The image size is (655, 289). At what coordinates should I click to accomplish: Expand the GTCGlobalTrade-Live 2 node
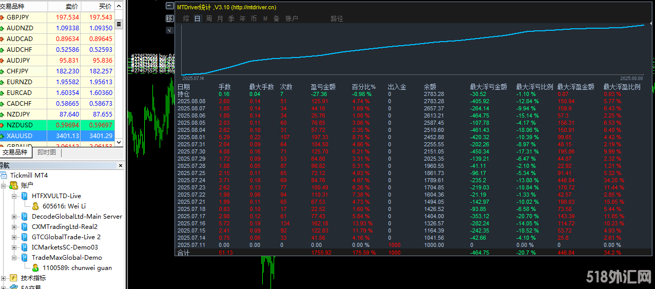coord(14,237)
